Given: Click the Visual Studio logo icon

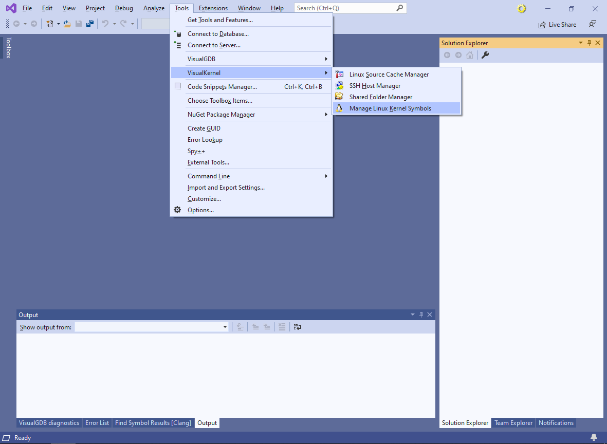Looking at the screenshot, I should tap(11, 8).
